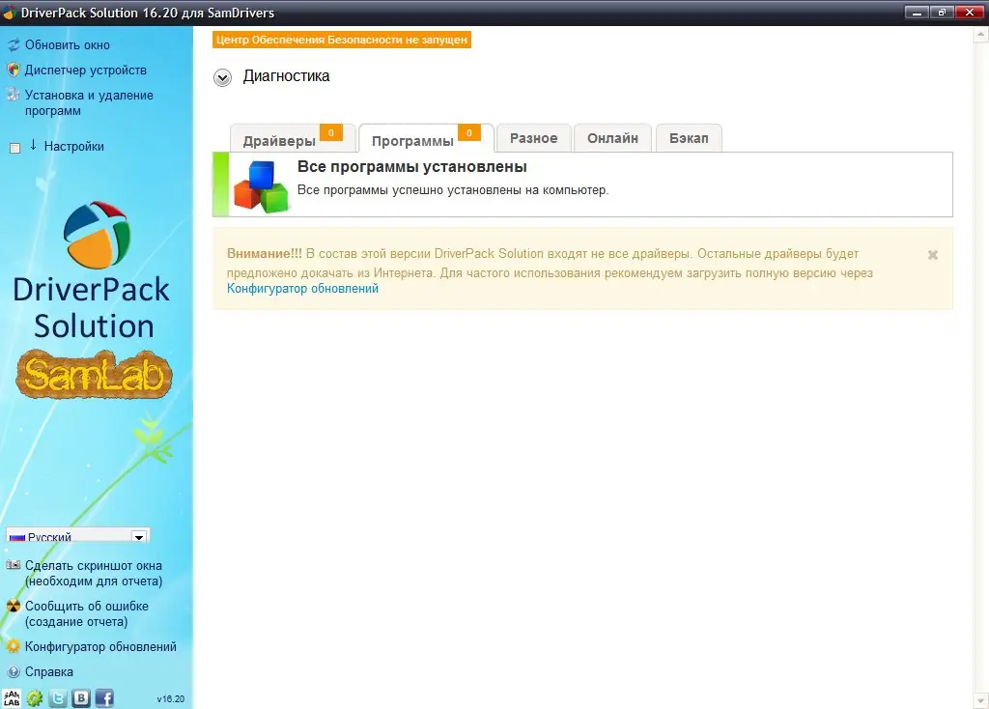Click the Device Manager shield icon
The height and width of the screenshot is (709, 989).
pyautogui.click(x=14, y=70)
